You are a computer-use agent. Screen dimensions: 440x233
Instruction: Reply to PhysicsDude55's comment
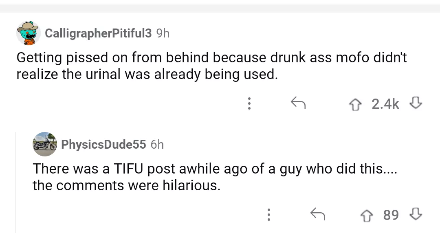(x=318, y=214)
